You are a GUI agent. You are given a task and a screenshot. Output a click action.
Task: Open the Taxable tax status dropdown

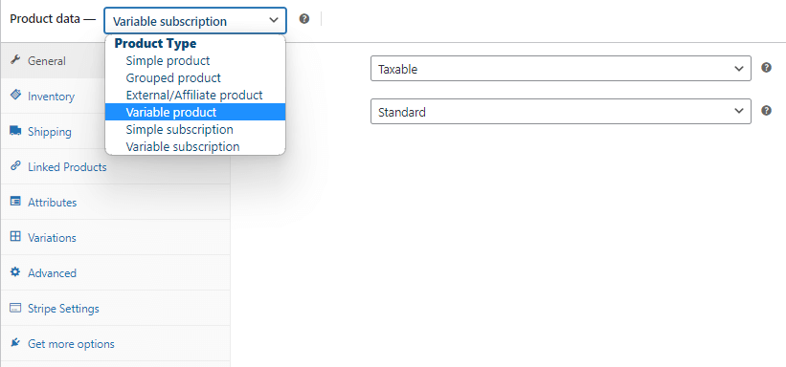point(560,69)
